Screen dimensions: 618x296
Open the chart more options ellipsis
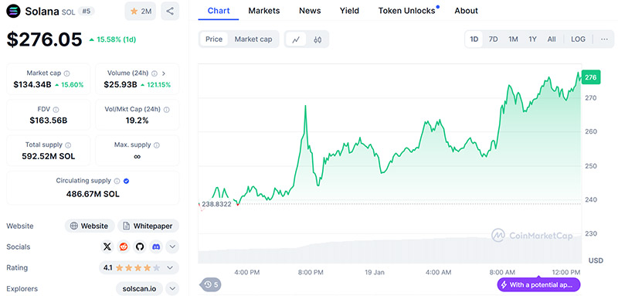[604, 39]
